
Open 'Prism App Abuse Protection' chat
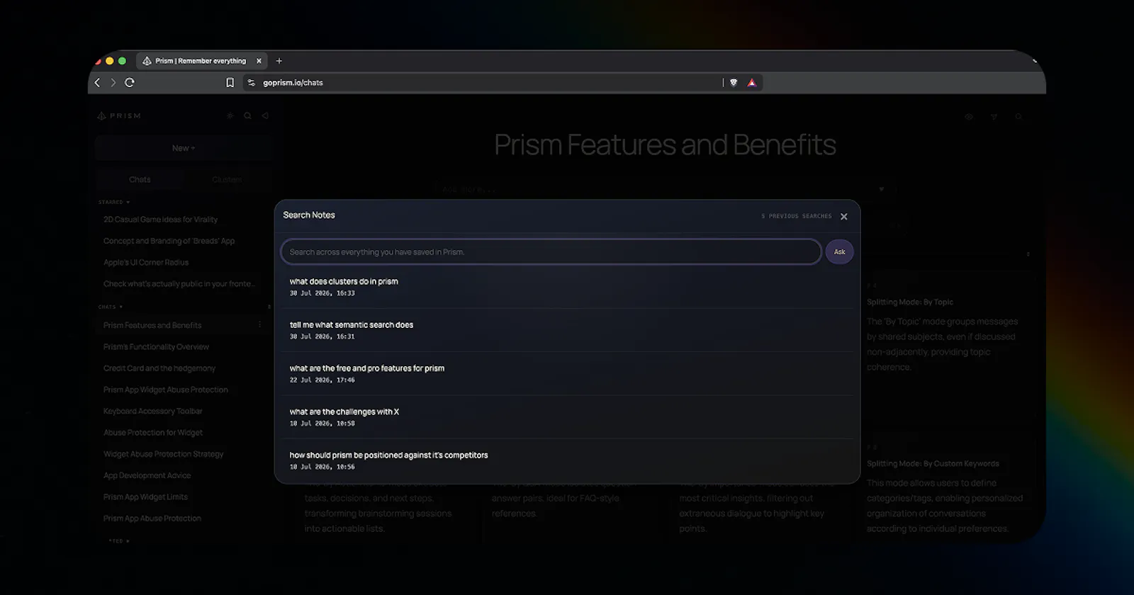click(152, 518)
